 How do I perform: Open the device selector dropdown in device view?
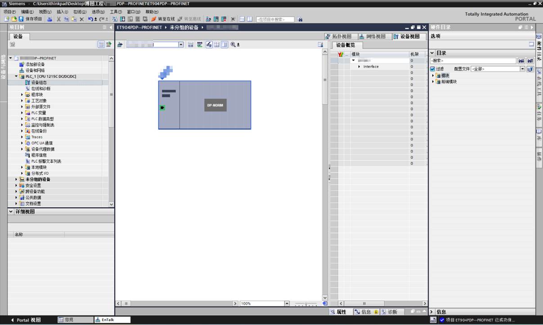click(x=181, y=45)
